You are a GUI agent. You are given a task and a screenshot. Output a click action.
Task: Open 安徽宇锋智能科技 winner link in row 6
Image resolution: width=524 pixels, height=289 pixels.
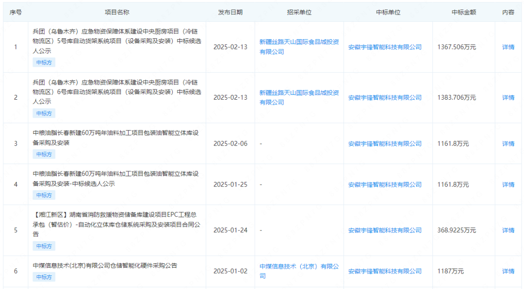385,272
